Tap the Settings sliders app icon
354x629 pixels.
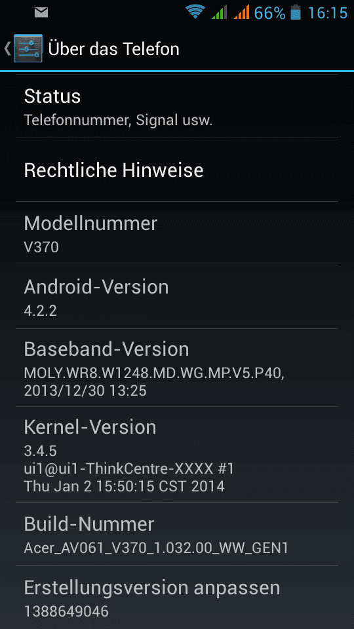point(28,49)
